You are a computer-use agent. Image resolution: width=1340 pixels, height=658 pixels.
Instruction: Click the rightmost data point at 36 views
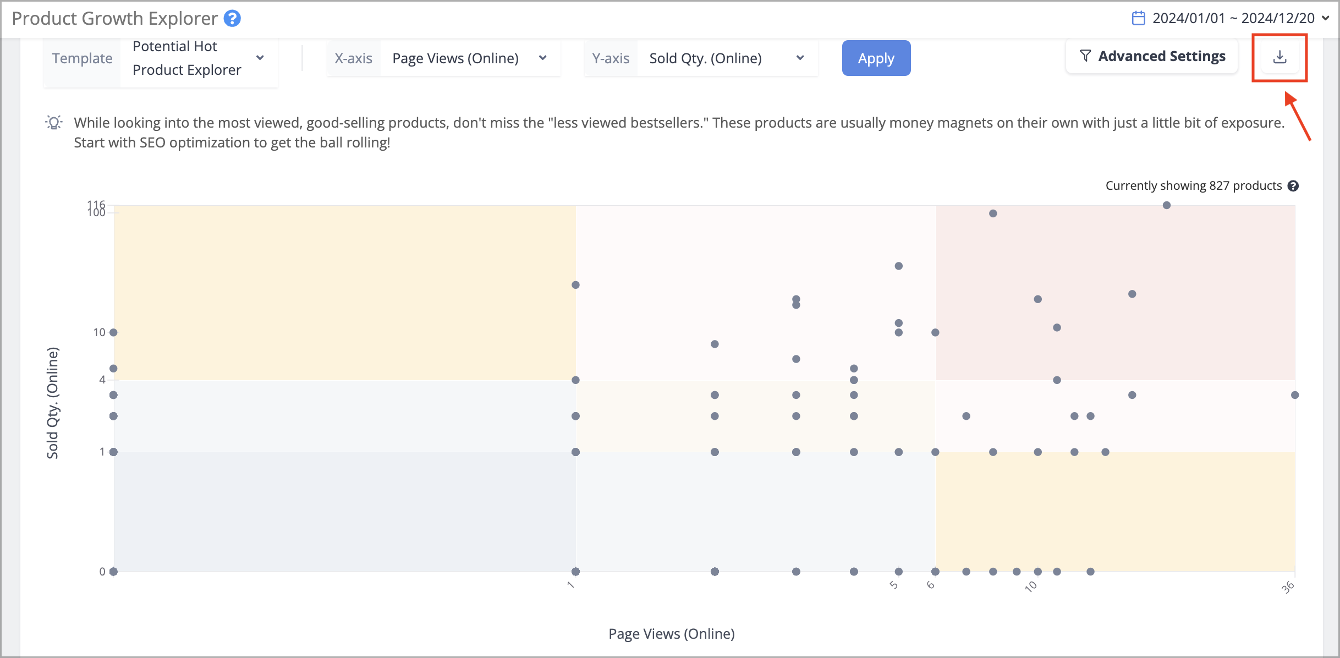click(x=1295, y=395)
